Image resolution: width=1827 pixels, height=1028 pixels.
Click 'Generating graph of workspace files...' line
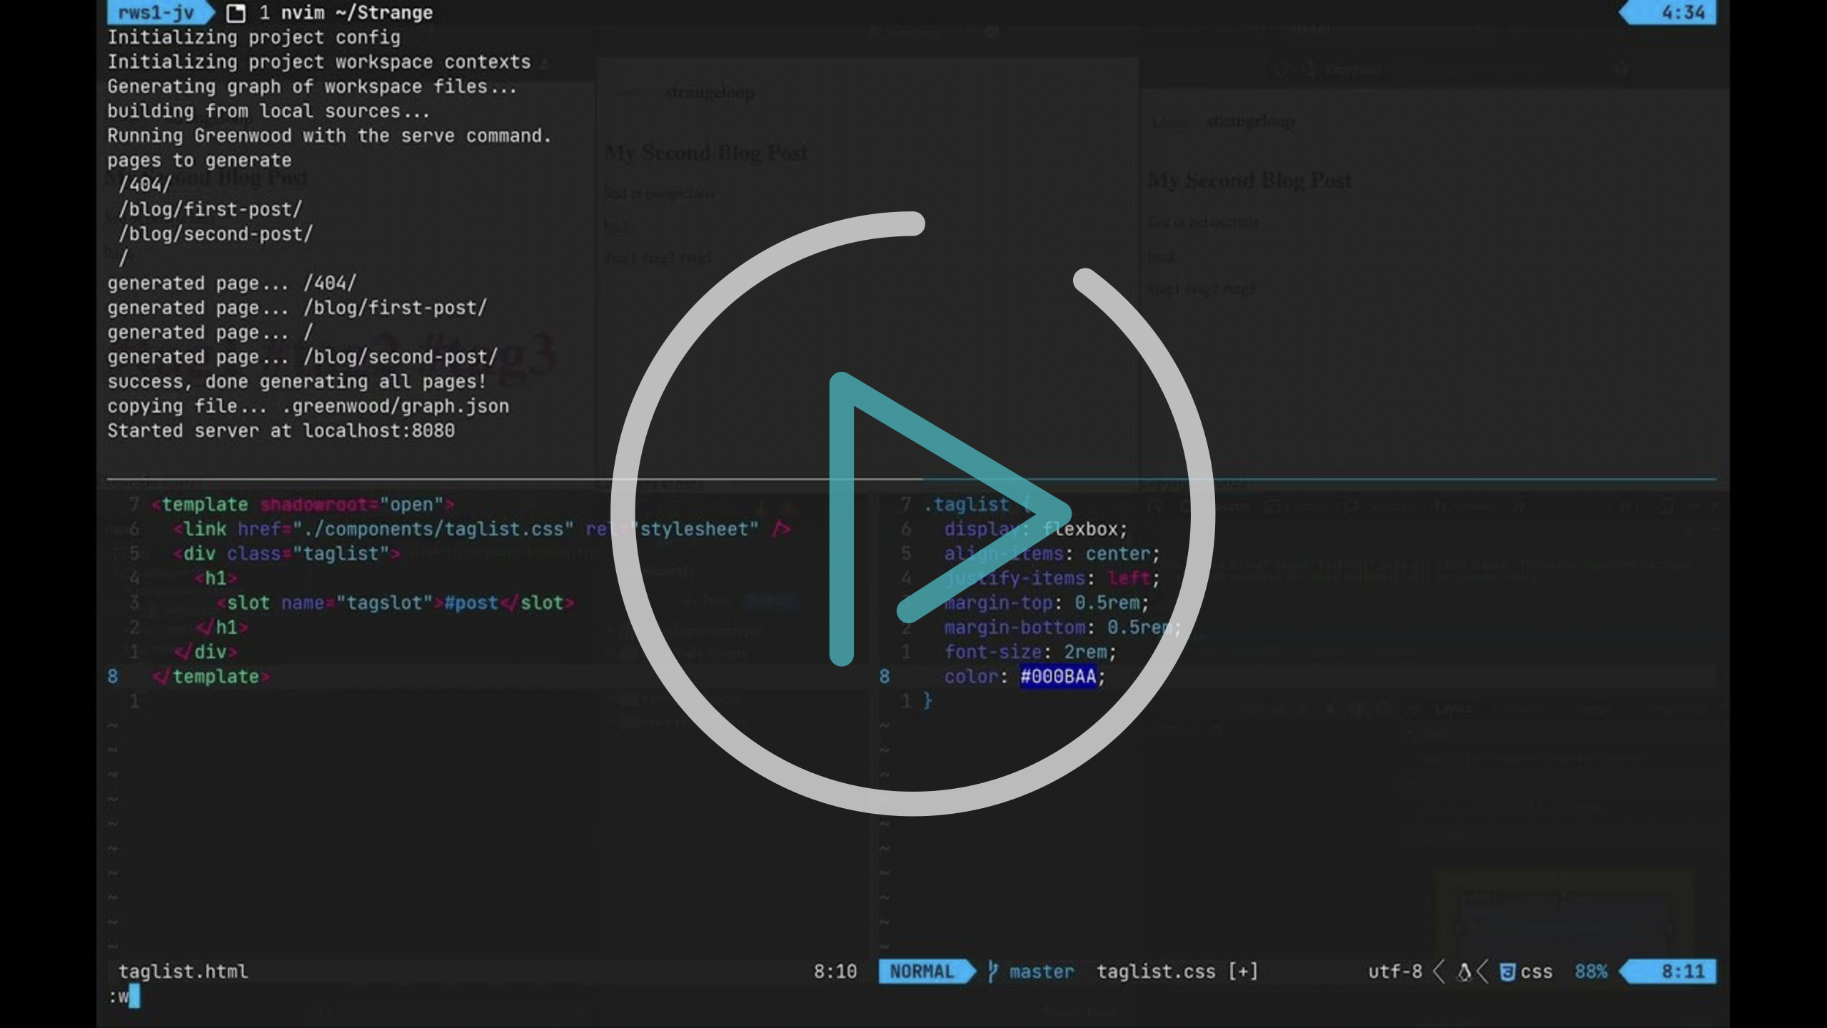[312, 86]
